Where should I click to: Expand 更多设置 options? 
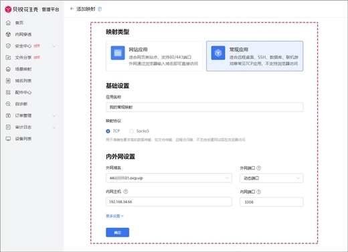tap(114, 216)
